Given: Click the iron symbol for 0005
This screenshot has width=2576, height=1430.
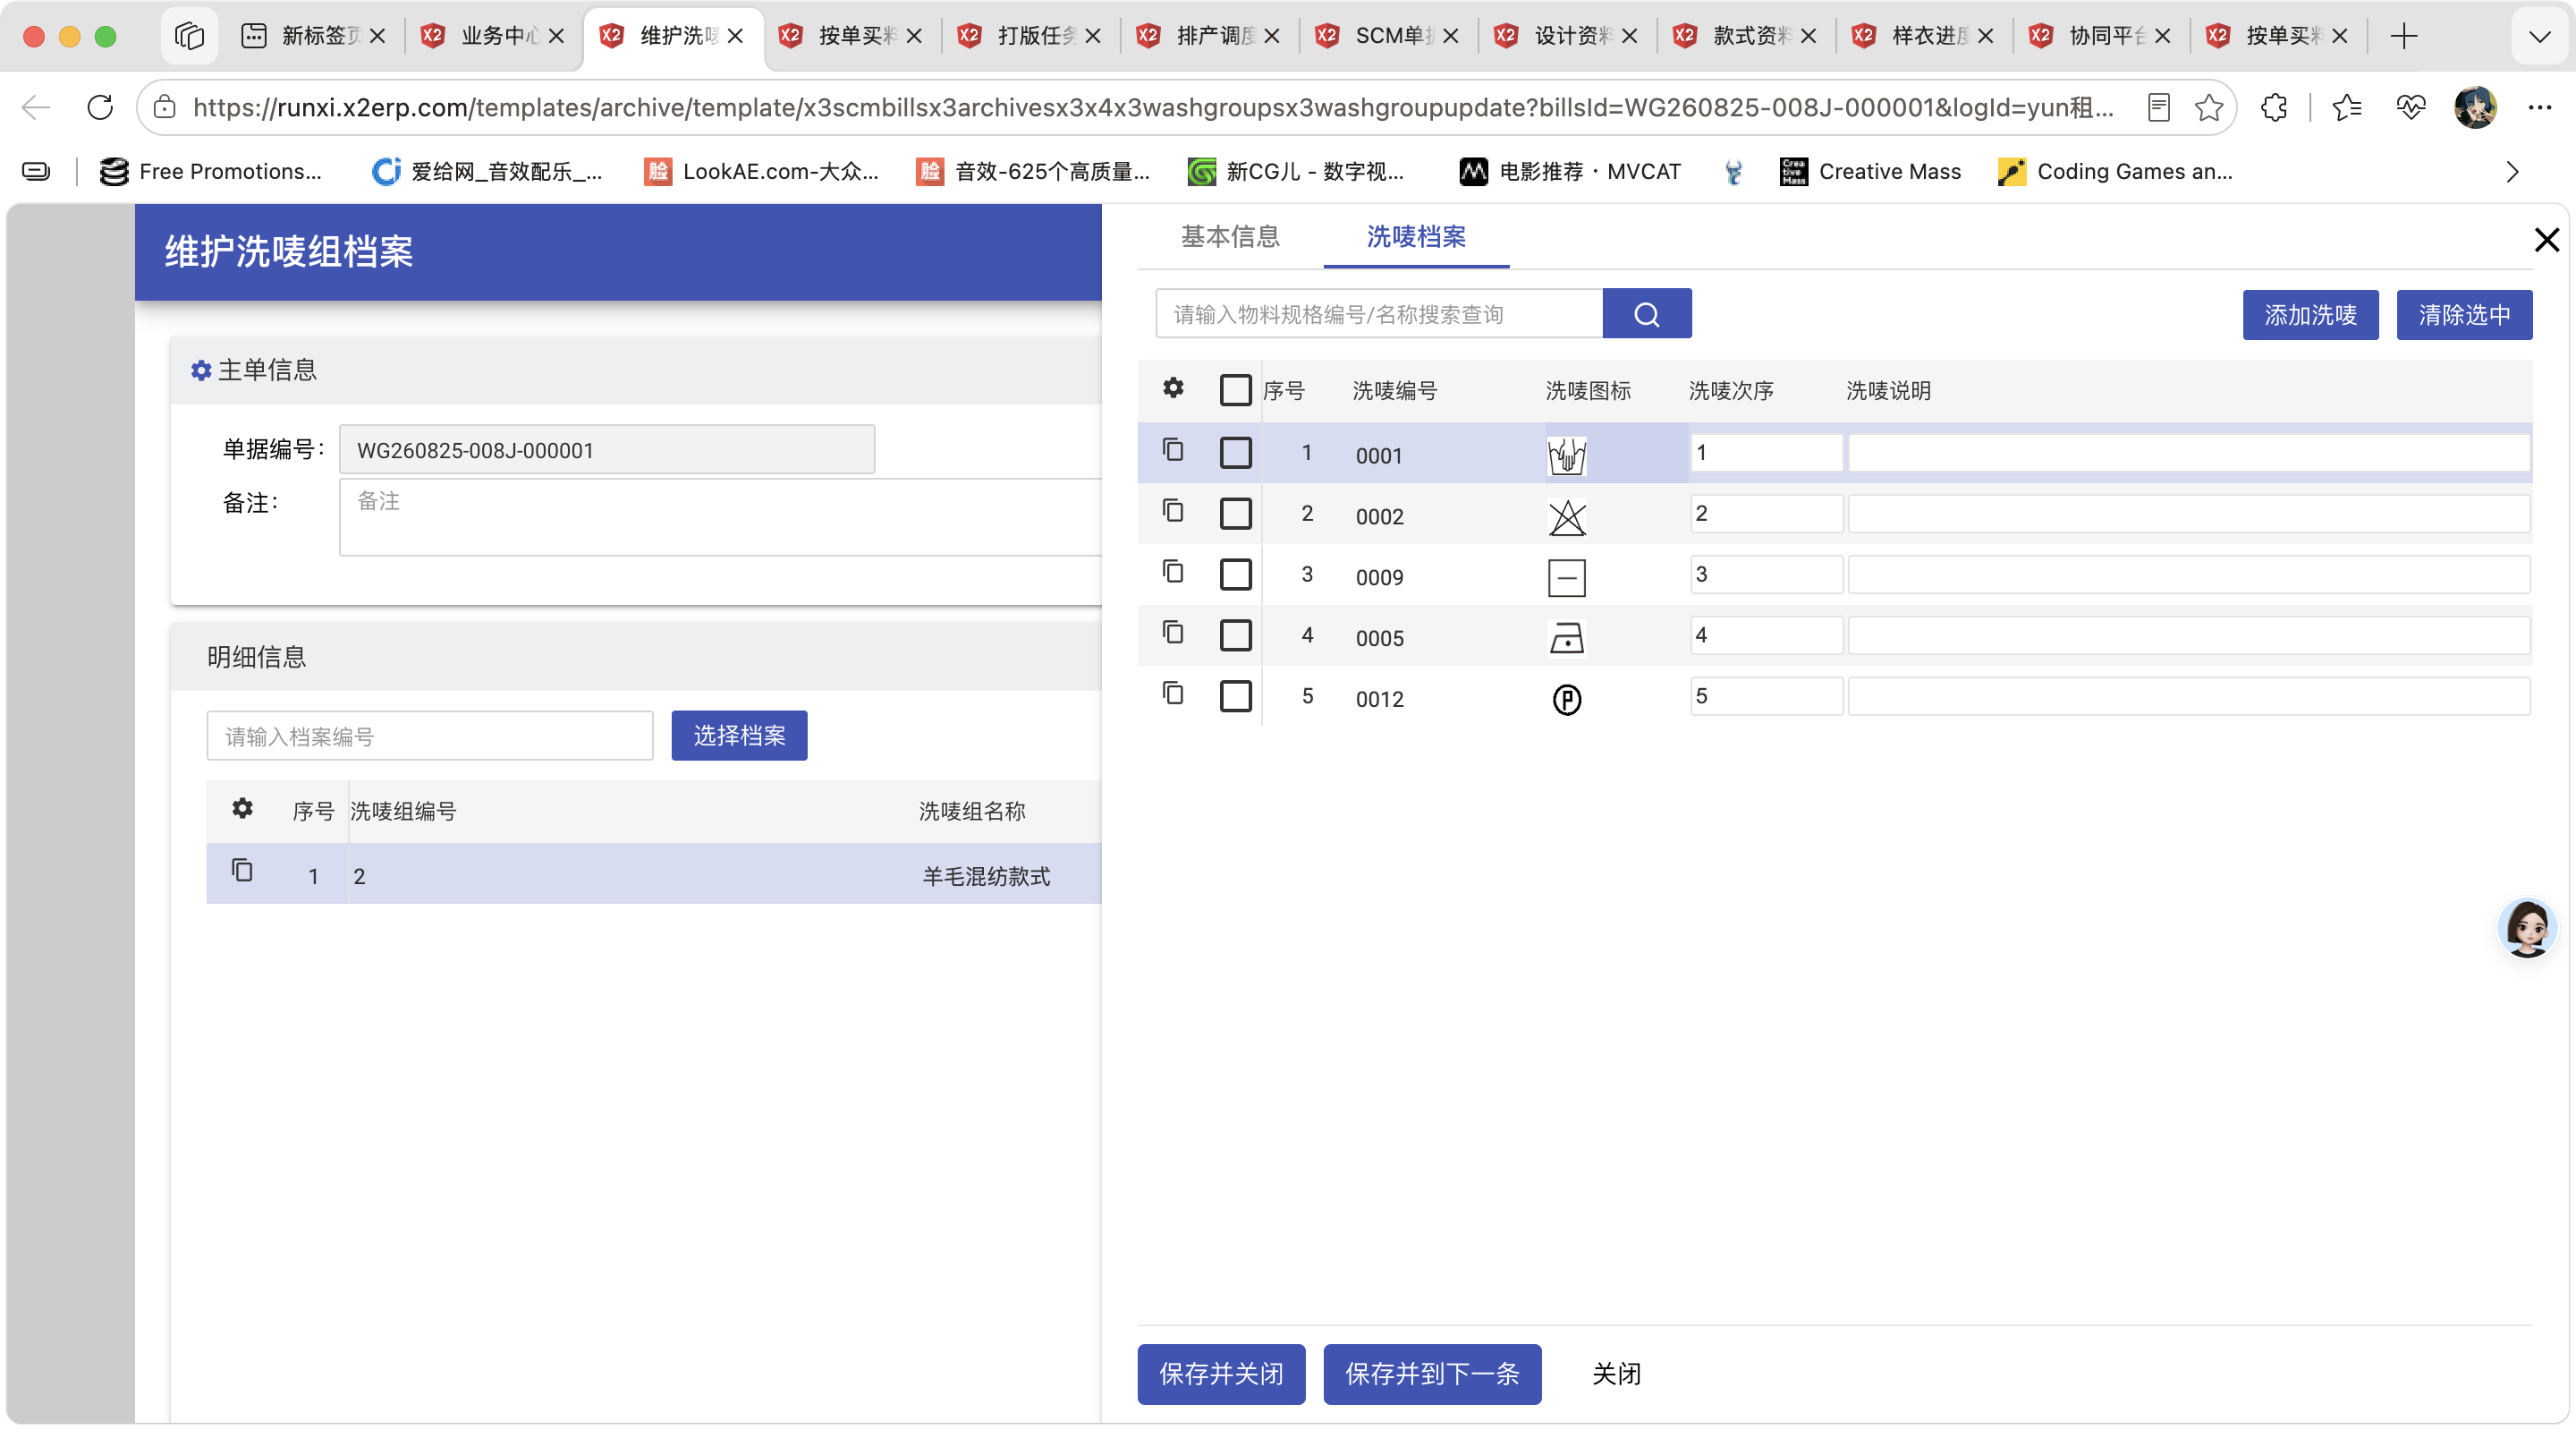Looking at the screenshot, I should pyautogui.click(x=1567, y=638).
